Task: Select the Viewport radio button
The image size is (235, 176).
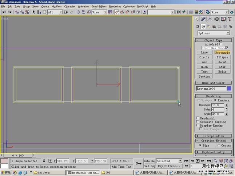Action: (x=199, y=100)
